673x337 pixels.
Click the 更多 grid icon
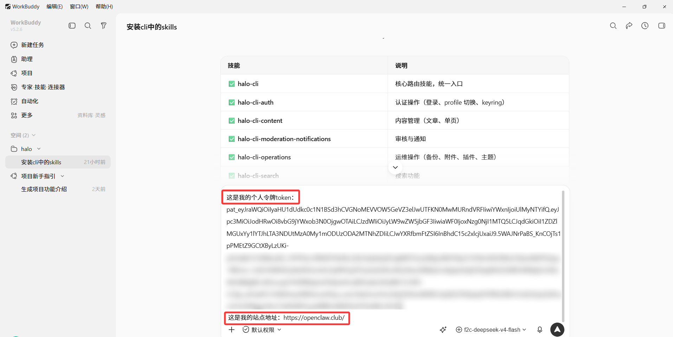coord(14,115)
